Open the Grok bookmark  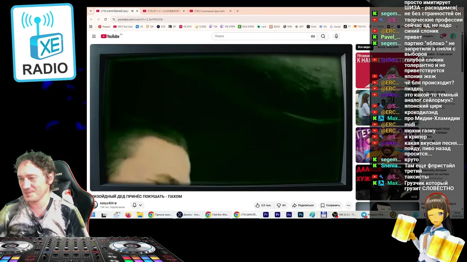[311, 27]
